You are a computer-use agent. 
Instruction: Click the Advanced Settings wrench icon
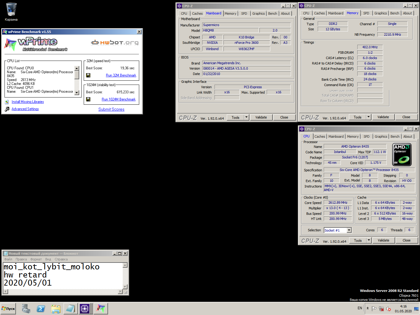tap(7, 109)
